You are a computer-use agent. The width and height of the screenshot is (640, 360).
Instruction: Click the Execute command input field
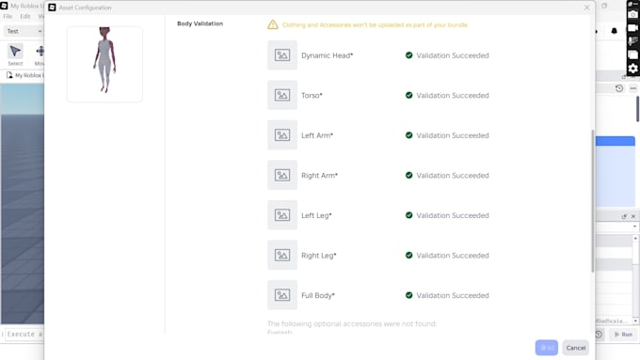point(24,335)
